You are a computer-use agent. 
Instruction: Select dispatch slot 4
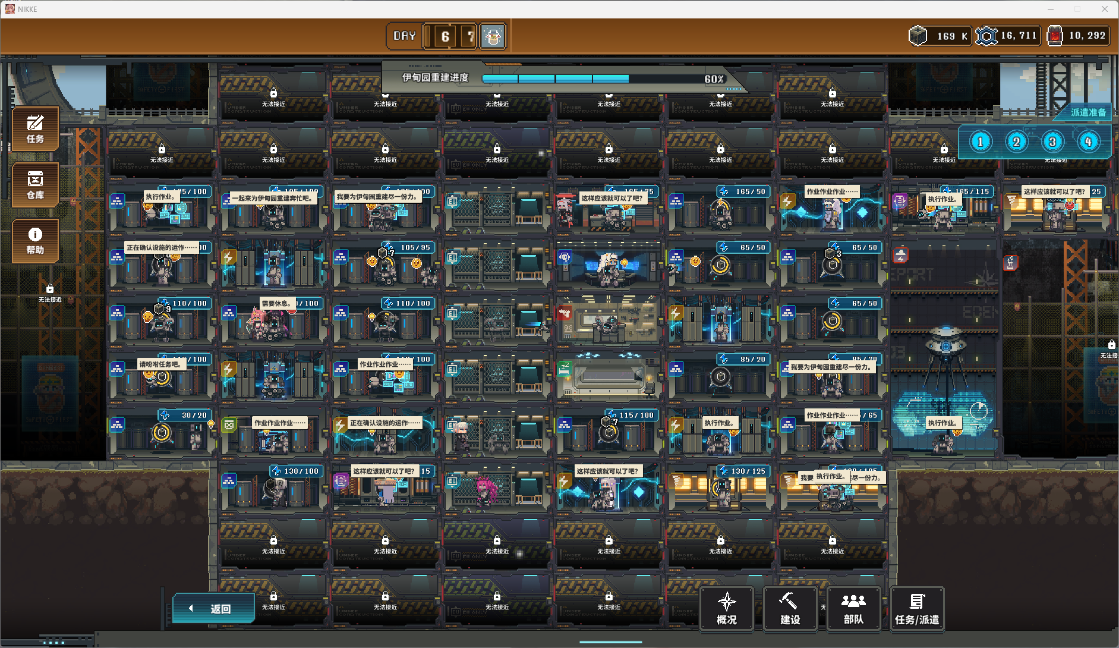1088,142
